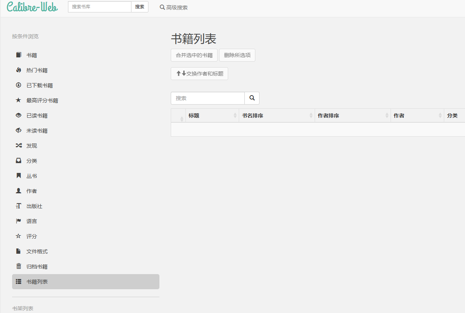Open the 发现 sidebar entry
Viewport: 465px width, 313px height.
click(86, 146)
